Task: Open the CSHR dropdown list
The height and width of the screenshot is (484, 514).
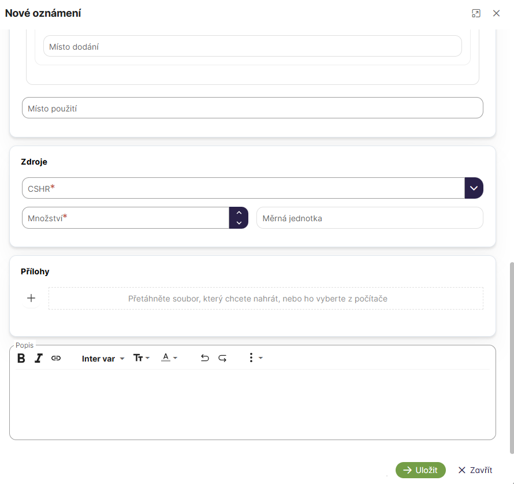Action: (474, 188)
